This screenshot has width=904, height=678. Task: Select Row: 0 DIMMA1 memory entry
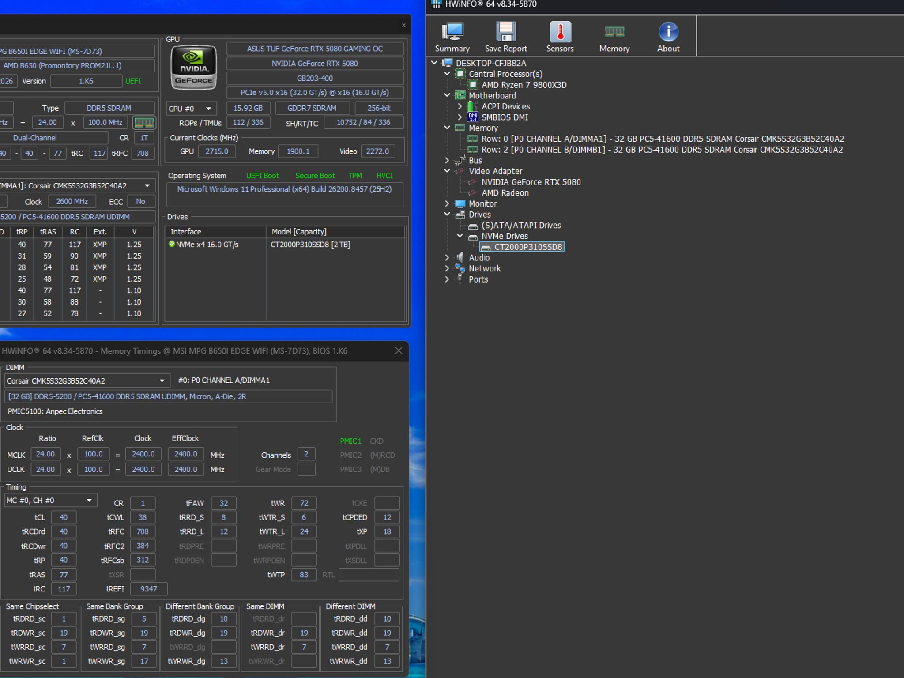click(663, 139)
